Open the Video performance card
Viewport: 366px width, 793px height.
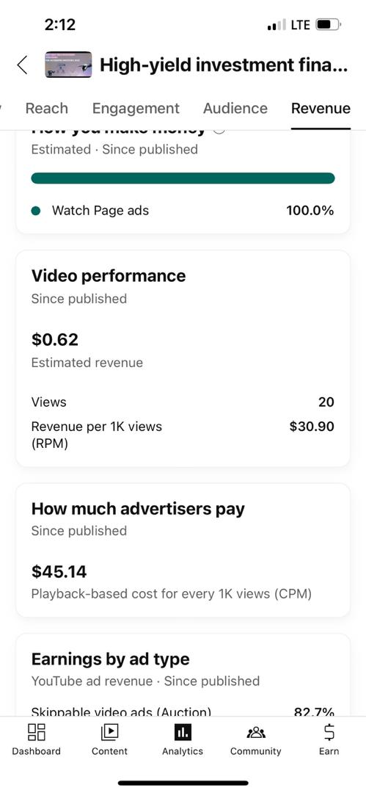tap(183, 358)
